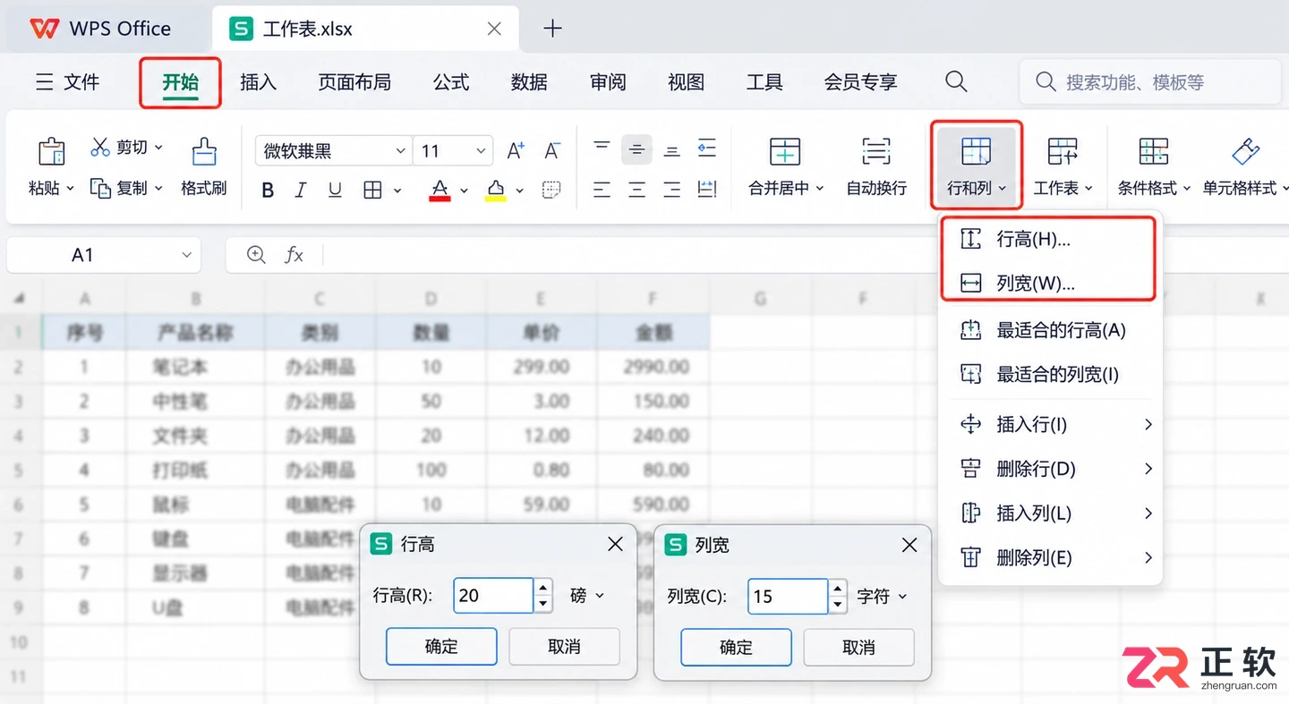This screenshot has height=704, width=1289.
Task: Open the Worksheet (工作表) dropdown
Action: [x=1063, y=166]
